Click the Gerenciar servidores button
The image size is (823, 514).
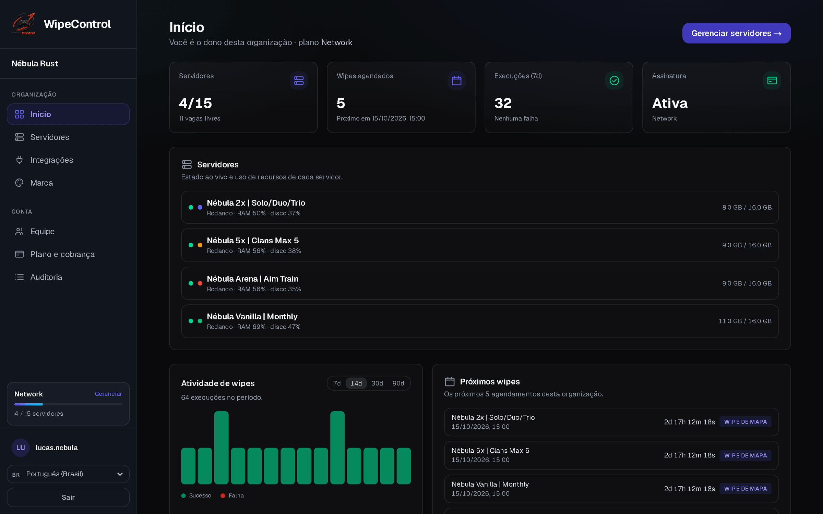(x=736, y=33)
